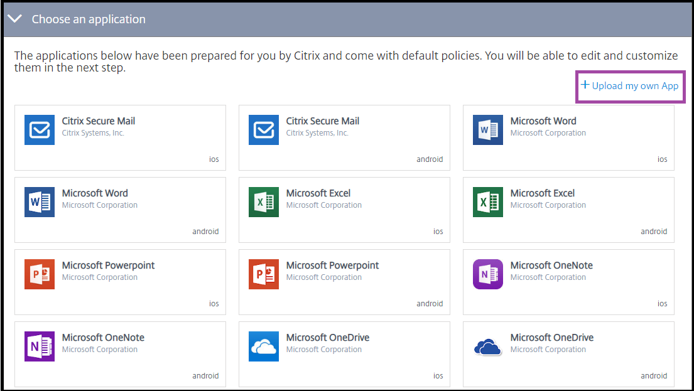
Task: Pick the Microsoft Powerpoint Android icon
Action: 264,274
